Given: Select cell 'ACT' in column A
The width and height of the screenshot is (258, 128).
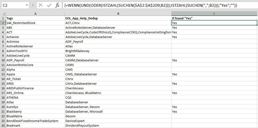Looking at the screenshot, I should tap(35, 32).
